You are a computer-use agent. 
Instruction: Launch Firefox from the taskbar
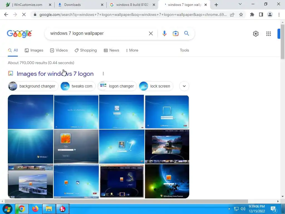coord(35,209)
